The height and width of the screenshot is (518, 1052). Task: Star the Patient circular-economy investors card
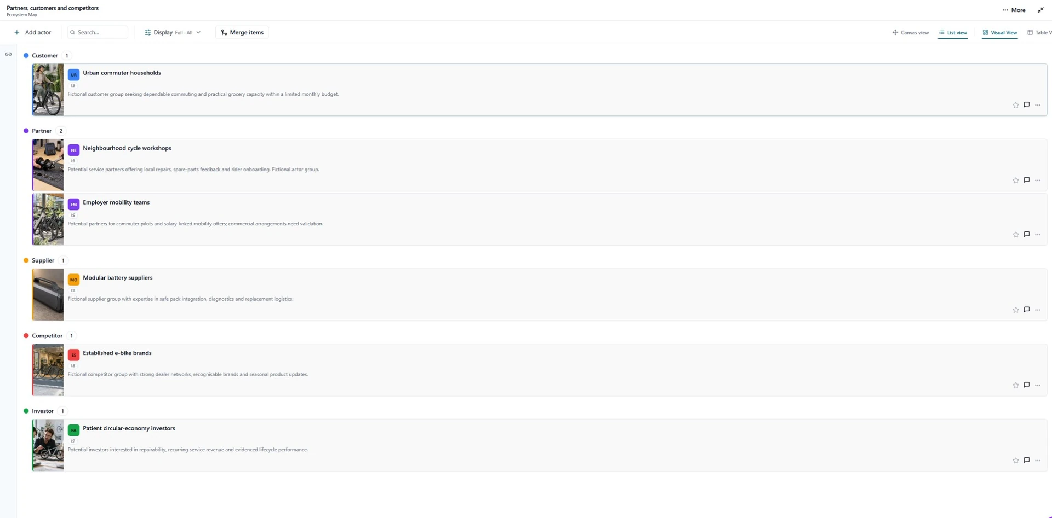point(1015,461)
